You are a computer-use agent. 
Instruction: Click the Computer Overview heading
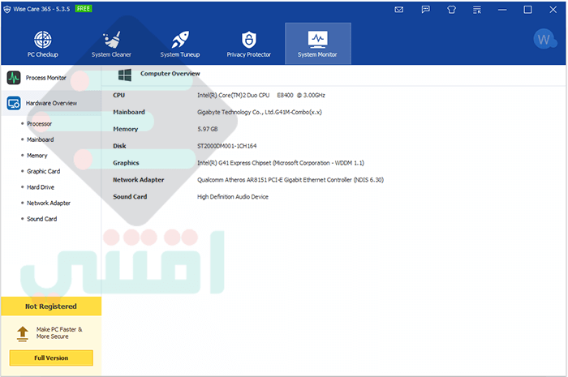pos(170,74)
